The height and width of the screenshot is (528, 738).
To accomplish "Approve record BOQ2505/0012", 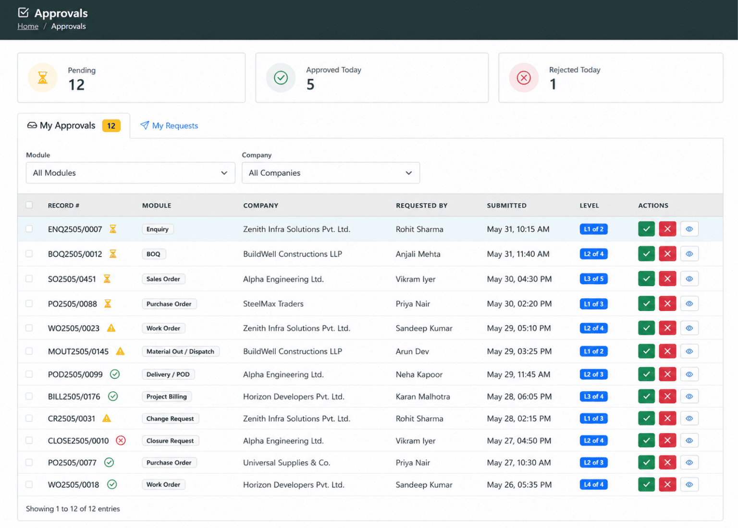I will (x=646, y=254).
